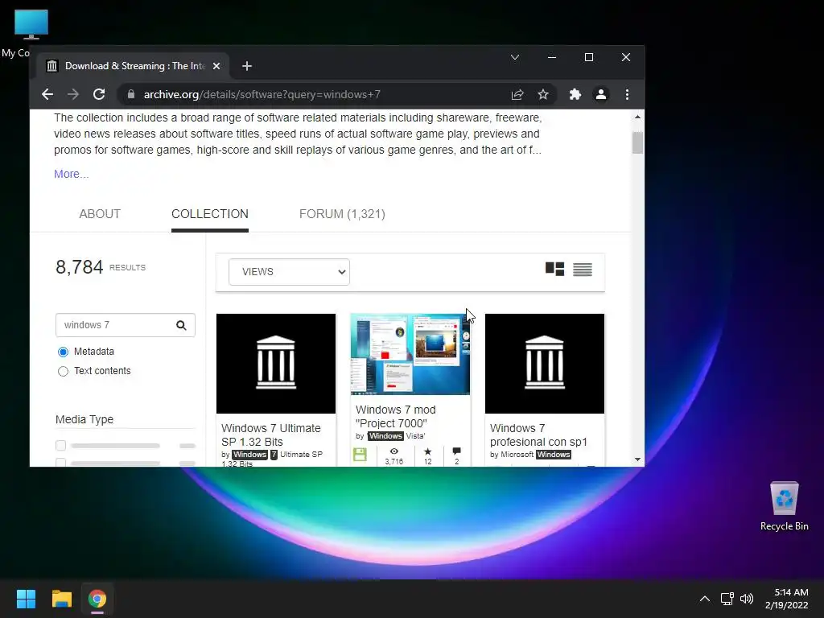824x618 pixels.
Task: Open the volume tray icon
Action: 746,599
